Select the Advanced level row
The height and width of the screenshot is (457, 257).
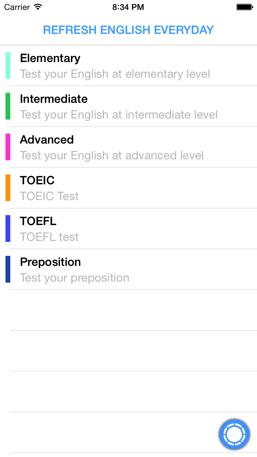[128, 147]
